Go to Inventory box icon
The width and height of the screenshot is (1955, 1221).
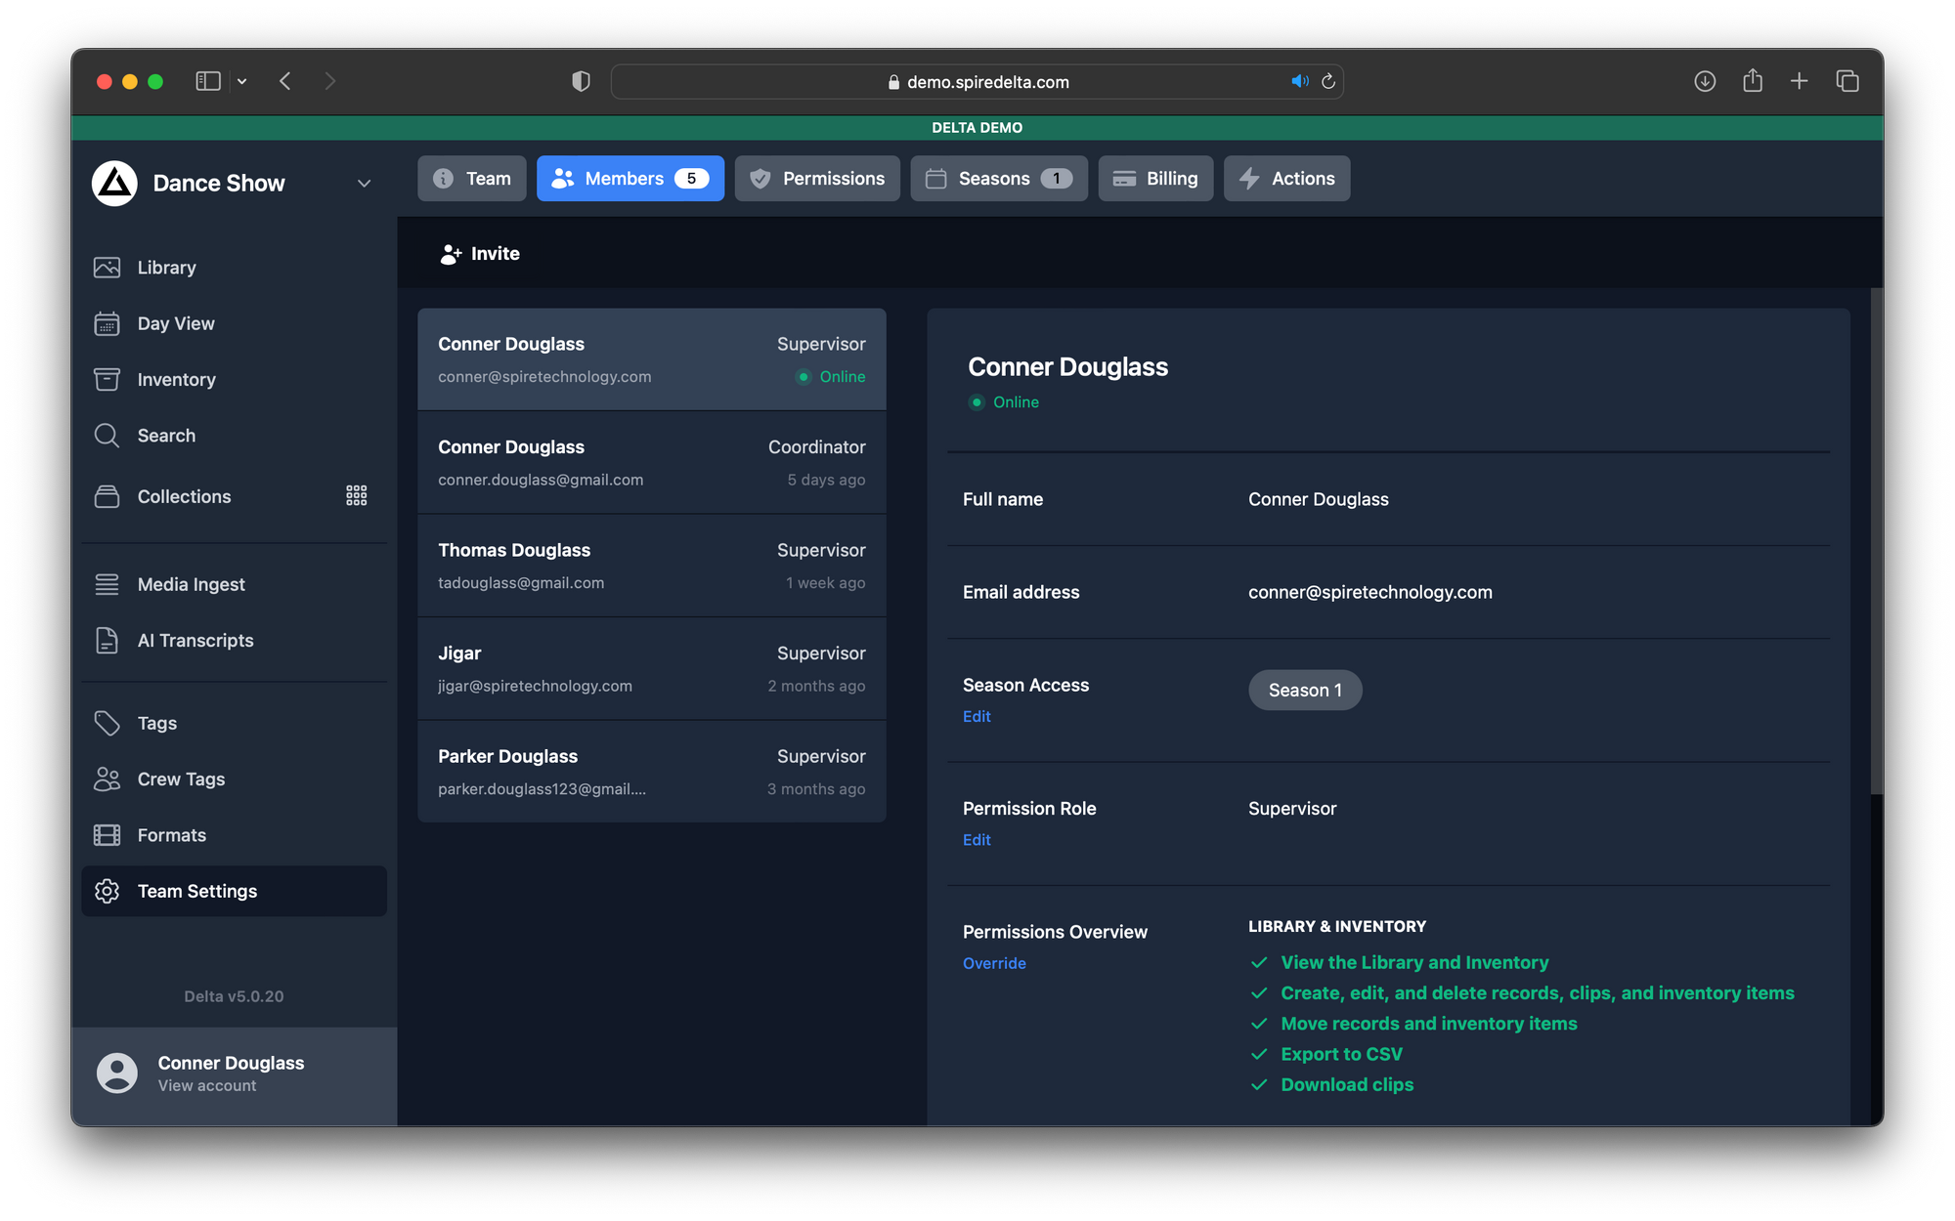(x=107, y=379)
